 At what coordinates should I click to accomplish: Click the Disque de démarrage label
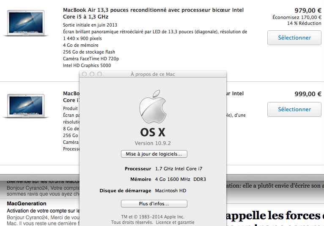pos(125,191)
